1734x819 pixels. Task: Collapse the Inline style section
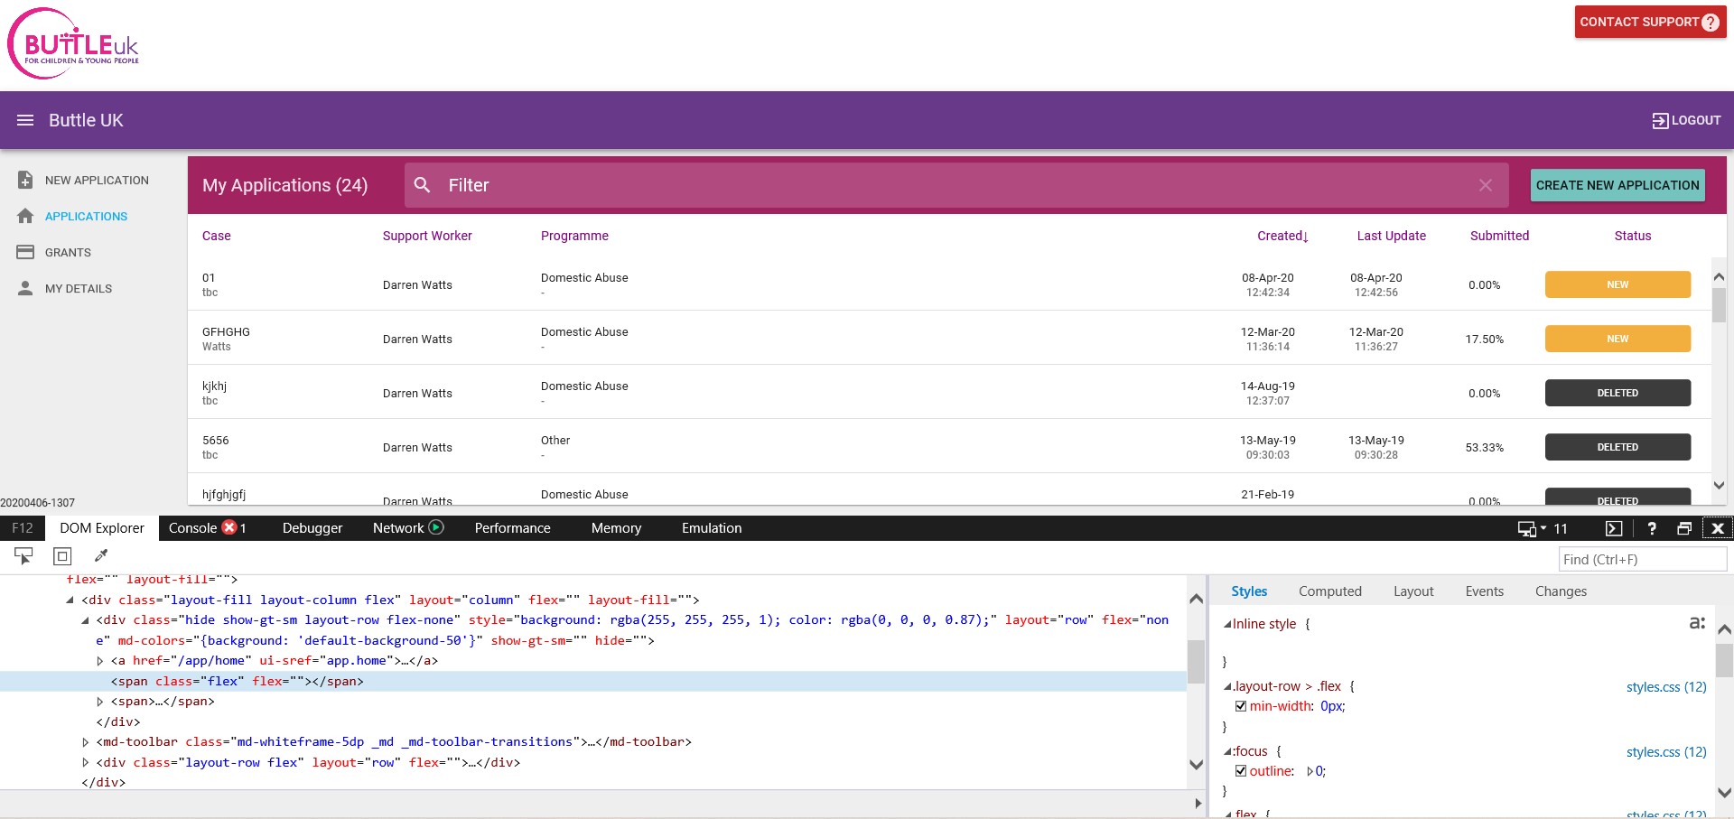[x=1227, y=624]
